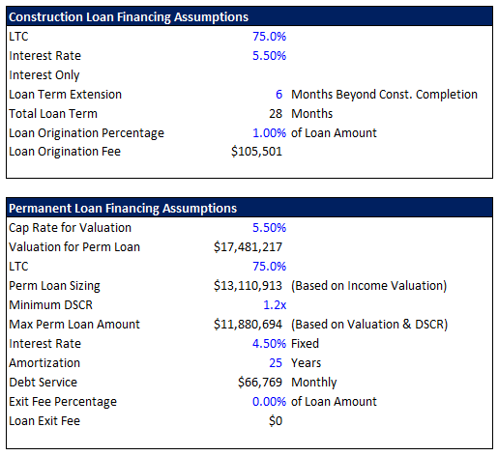Select the permanent Interest Rate 4.50% cell
The height and width of the screenshot is (456, 498).
pyautogui.click(x=269, y=344)
